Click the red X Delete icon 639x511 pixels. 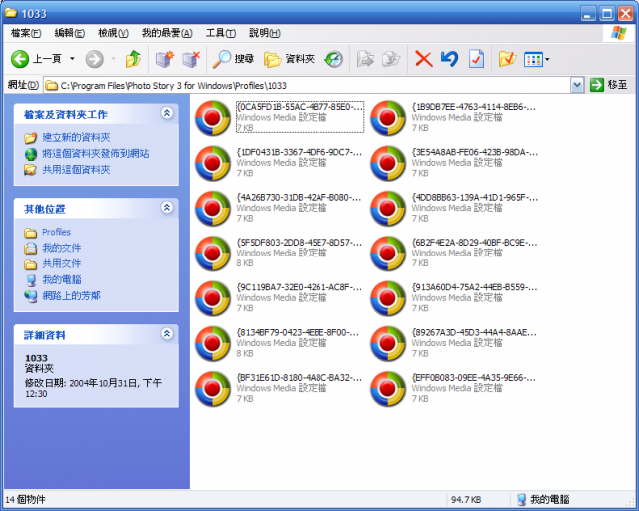pos(423,59)
